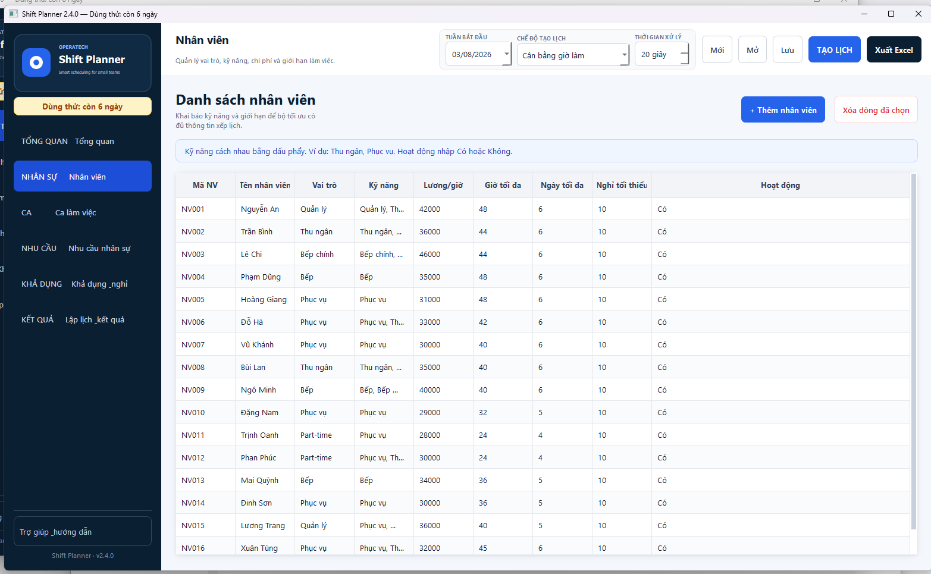Image resolution: width=931 pixels, height=574 pixels.
Task: Click the Hoạt động column header
Action: (x=780, y=185)
